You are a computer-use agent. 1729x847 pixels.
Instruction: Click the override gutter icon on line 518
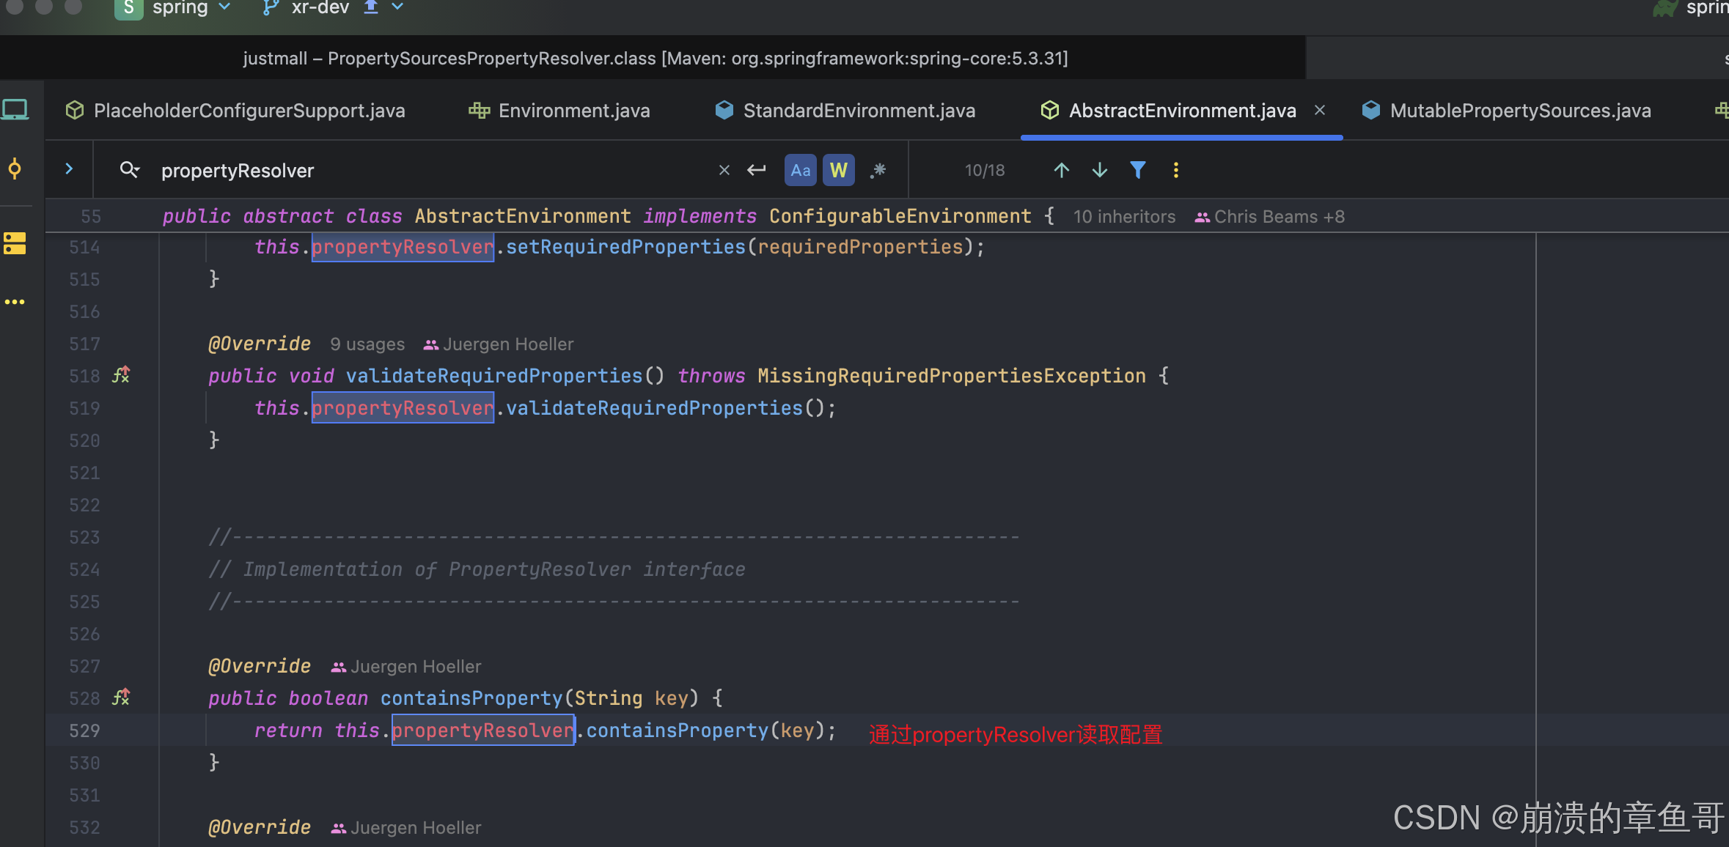click(x=121, y=375)
